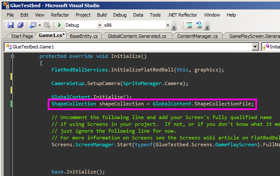Click the Visual Studio title bar icon
This screenshot has height=176, width=280.
[x=6, y=6]
